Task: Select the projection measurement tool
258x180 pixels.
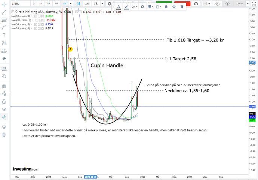Action: (x=4, y=51)
